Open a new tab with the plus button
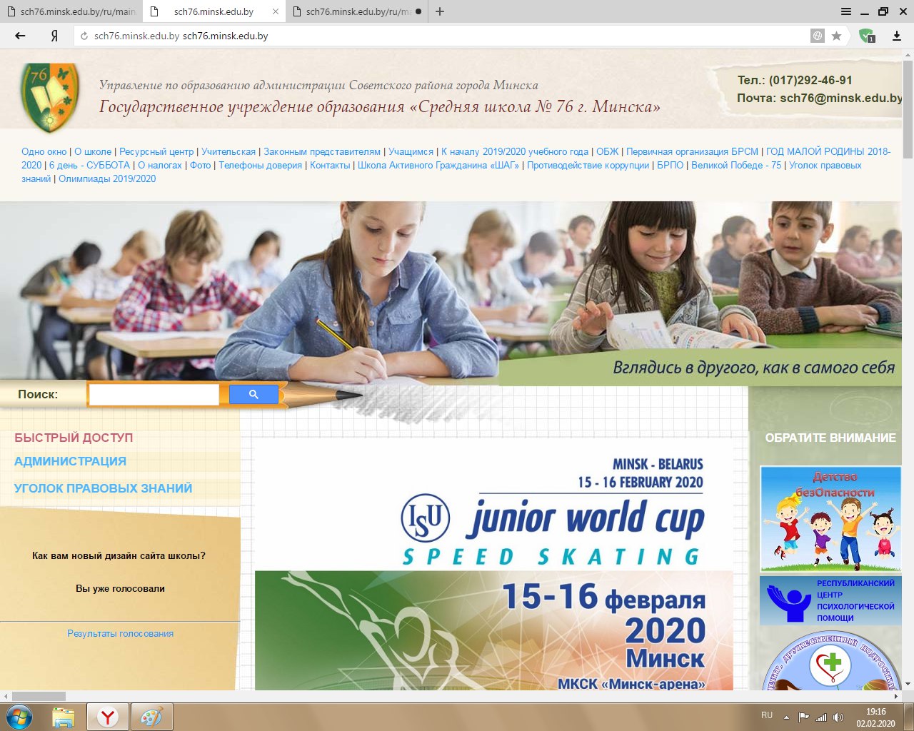The height and width of the screenshot is (731, 914). pyautogui.click(x=440, y=11)
